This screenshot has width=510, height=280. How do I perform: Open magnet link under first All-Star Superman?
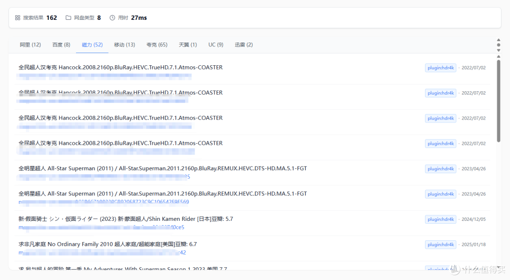pos(103,177)
